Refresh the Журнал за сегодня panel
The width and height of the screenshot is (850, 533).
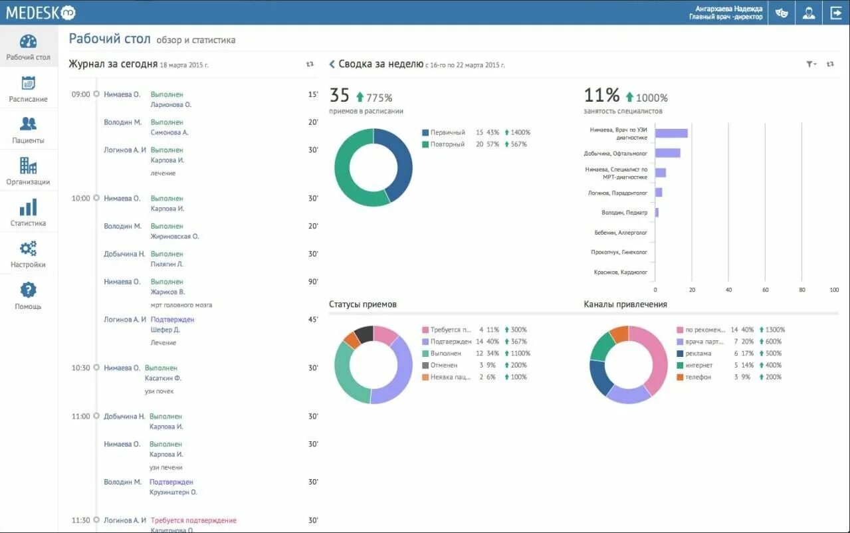click(x=310, y=64)
